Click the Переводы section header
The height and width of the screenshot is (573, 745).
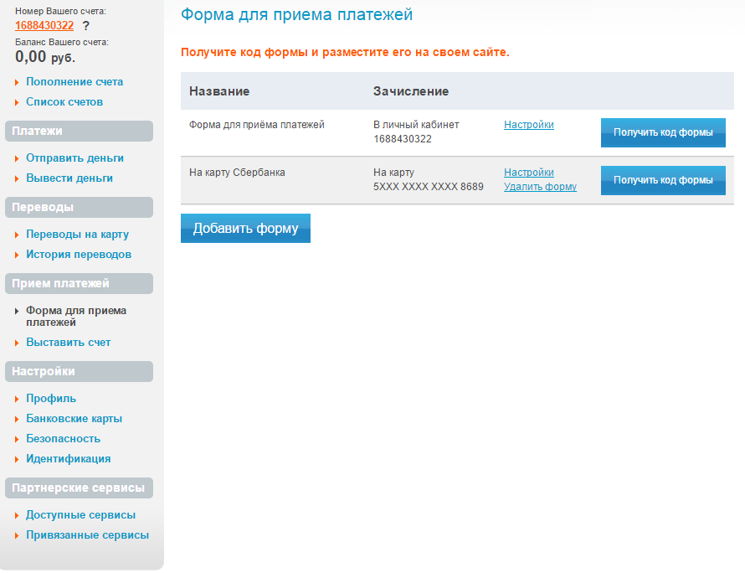click(x=79, y=207)
